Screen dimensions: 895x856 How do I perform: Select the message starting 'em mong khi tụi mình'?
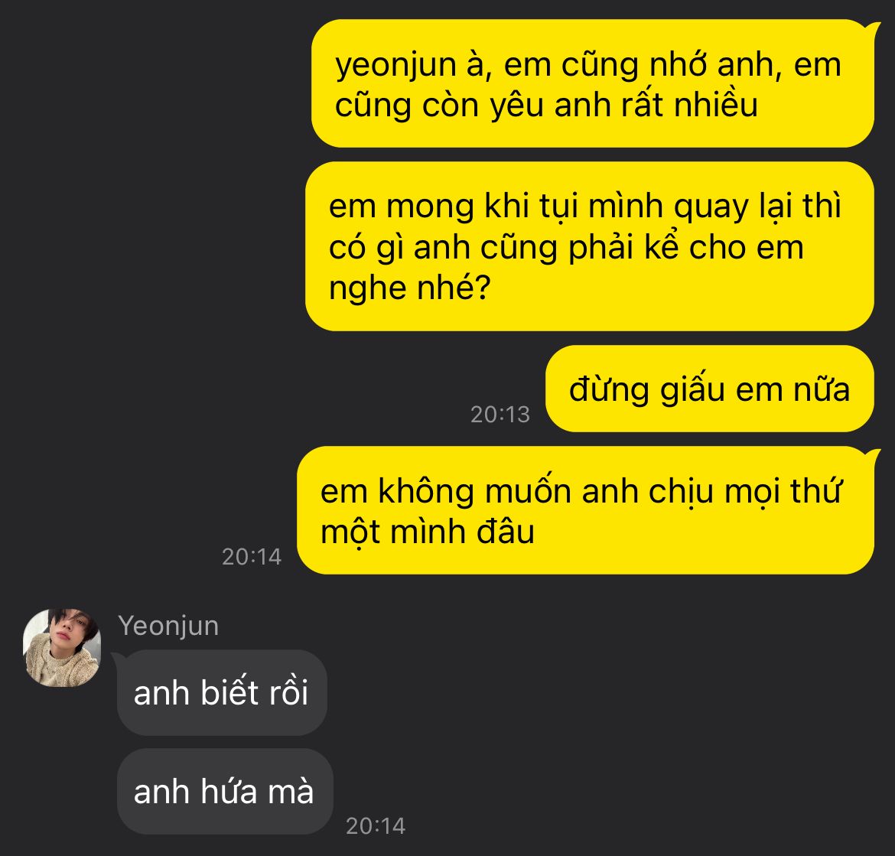[x=590, y=246]
